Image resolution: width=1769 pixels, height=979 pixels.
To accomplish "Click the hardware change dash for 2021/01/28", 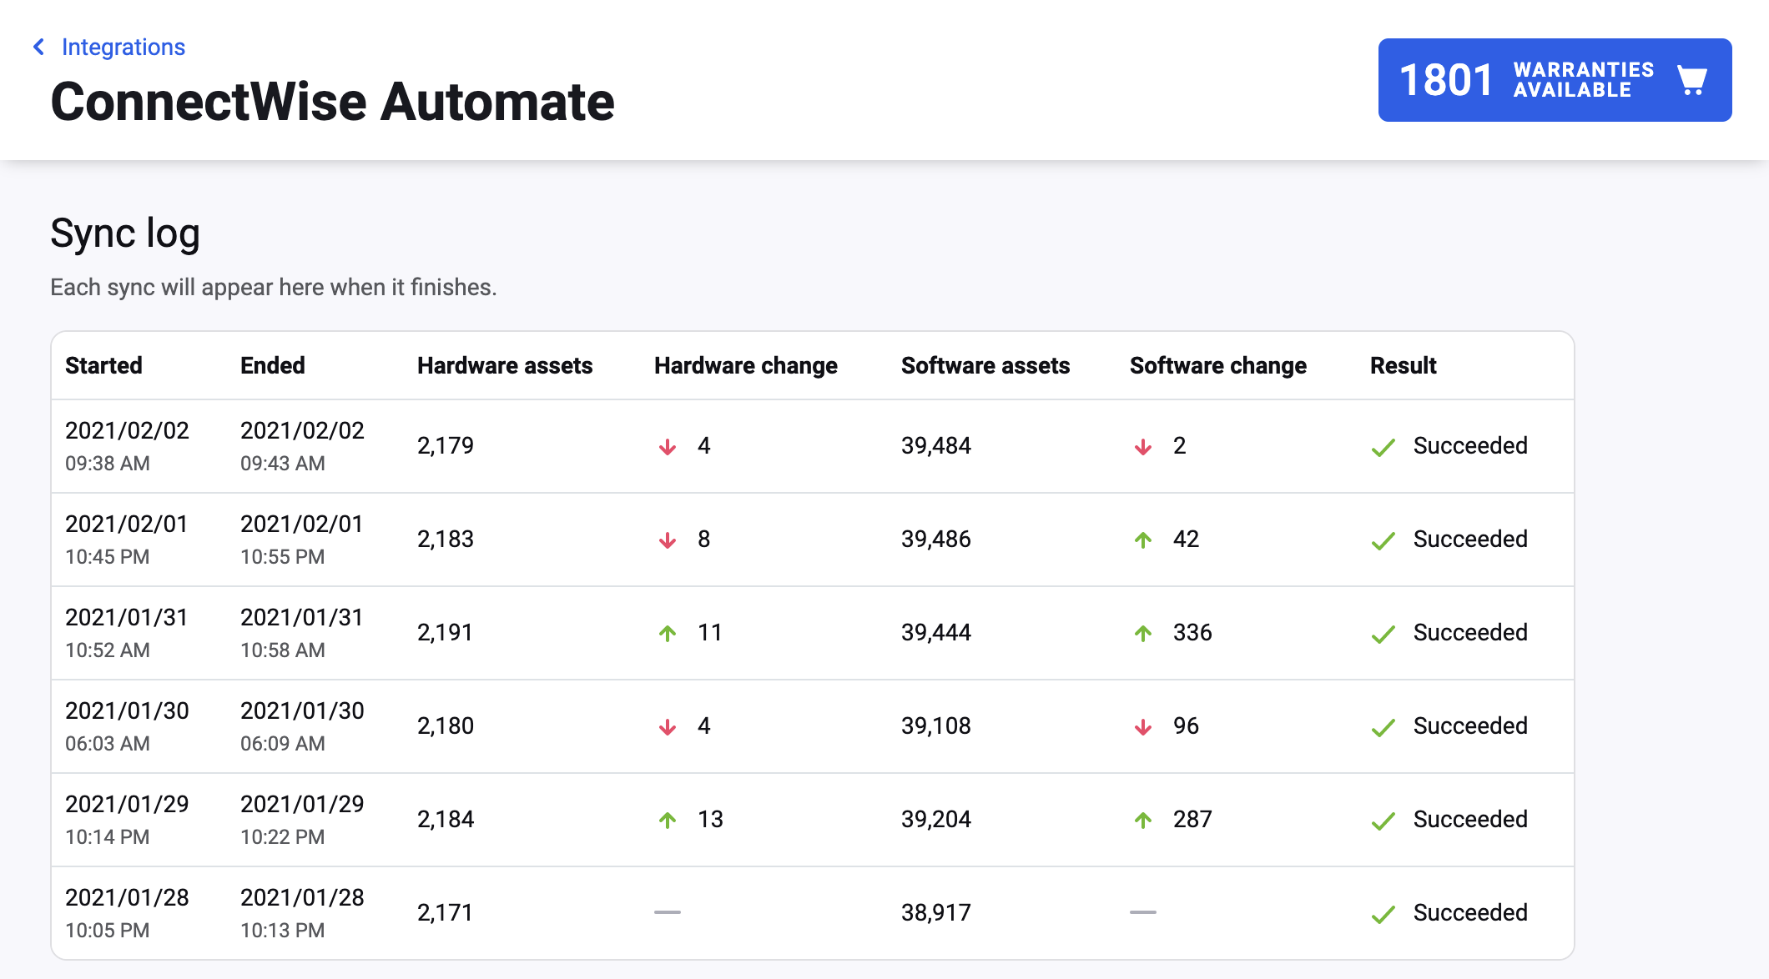I will (668, 912).
